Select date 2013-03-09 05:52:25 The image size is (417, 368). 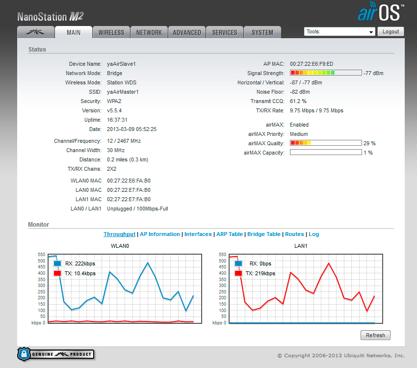point(131,129)
